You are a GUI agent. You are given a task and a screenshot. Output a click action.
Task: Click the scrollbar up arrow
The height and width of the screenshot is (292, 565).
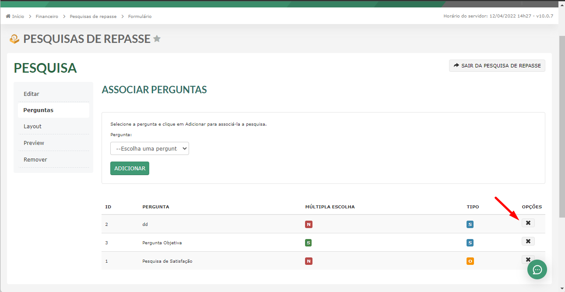(x=561, y=4)
